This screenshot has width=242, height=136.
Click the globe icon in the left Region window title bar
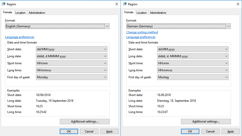click(4, 4)
